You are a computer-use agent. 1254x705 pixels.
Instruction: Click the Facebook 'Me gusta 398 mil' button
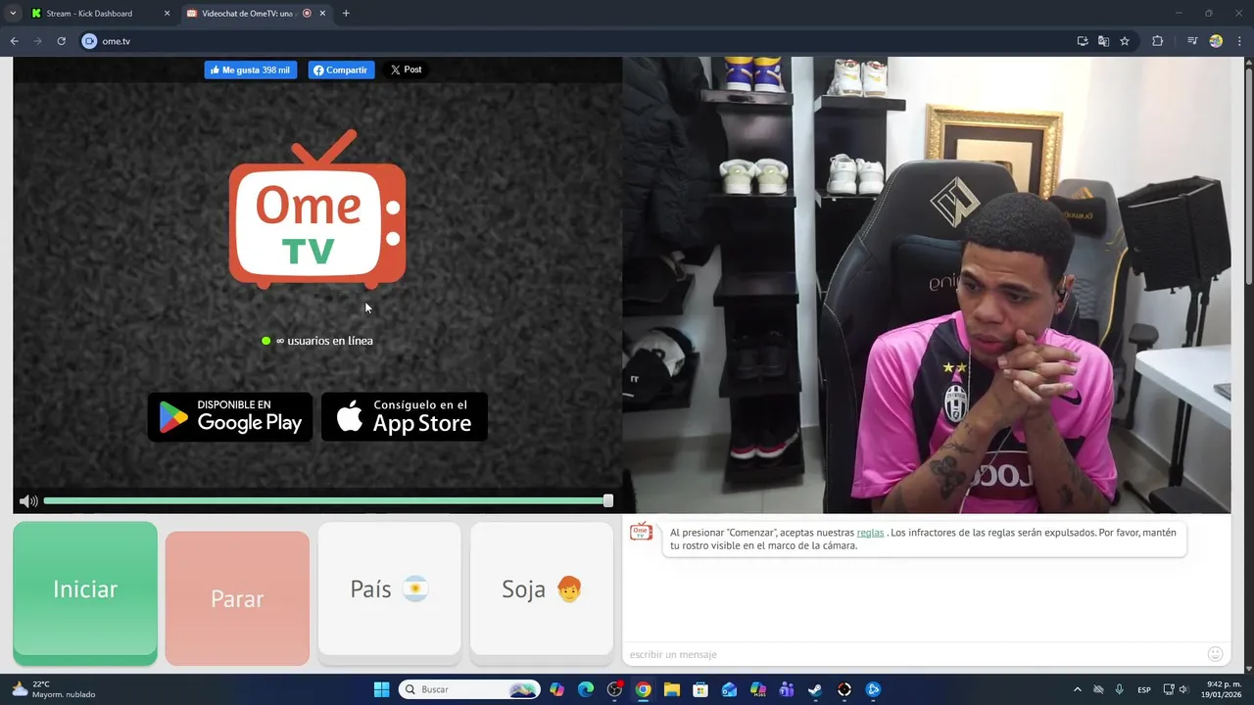(x=251, y=70)
